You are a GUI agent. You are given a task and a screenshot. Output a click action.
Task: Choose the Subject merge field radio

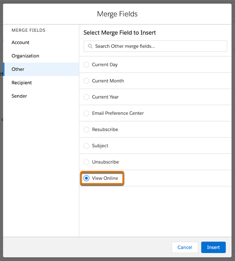coord(86,146)
